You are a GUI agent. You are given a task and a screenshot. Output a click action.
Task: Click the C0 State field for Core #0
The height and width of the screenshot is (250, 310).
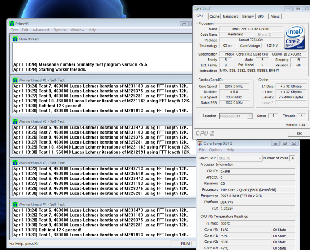[x=284, y=230]
